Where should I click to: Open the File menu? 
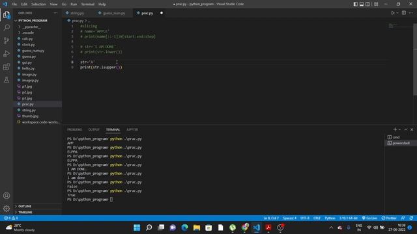(x=14, y=5)
